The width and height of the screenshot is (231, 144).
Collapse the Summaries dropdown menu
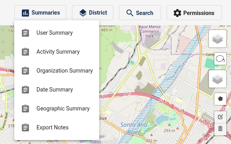click(x=40, y=13)
